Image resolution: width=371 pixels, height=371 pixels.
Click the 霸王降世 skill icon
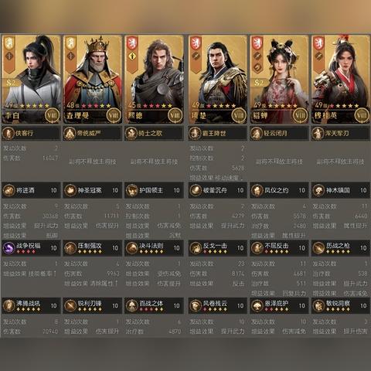tap(195, 133)
